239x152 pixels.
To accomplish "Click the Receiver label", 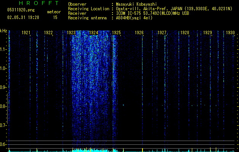I will coord(77,13).
